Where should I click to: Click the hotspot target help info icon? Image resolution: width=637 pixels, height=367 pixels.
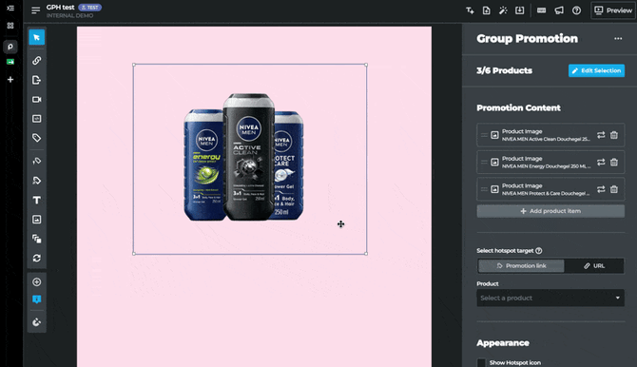[x=539, y=251]
